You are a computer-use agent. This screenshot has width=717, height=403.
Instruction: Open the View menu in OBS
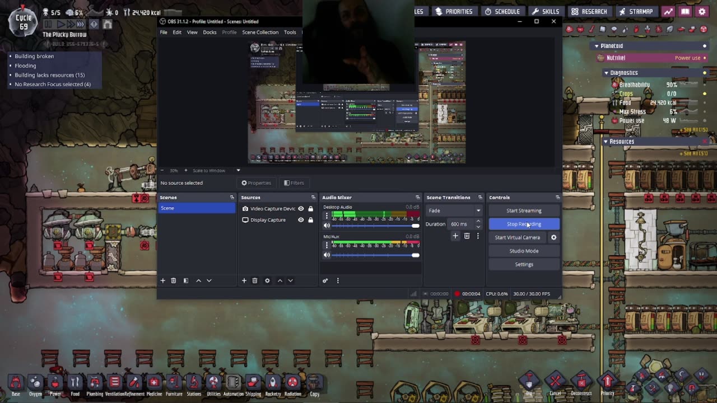(192, 32)
